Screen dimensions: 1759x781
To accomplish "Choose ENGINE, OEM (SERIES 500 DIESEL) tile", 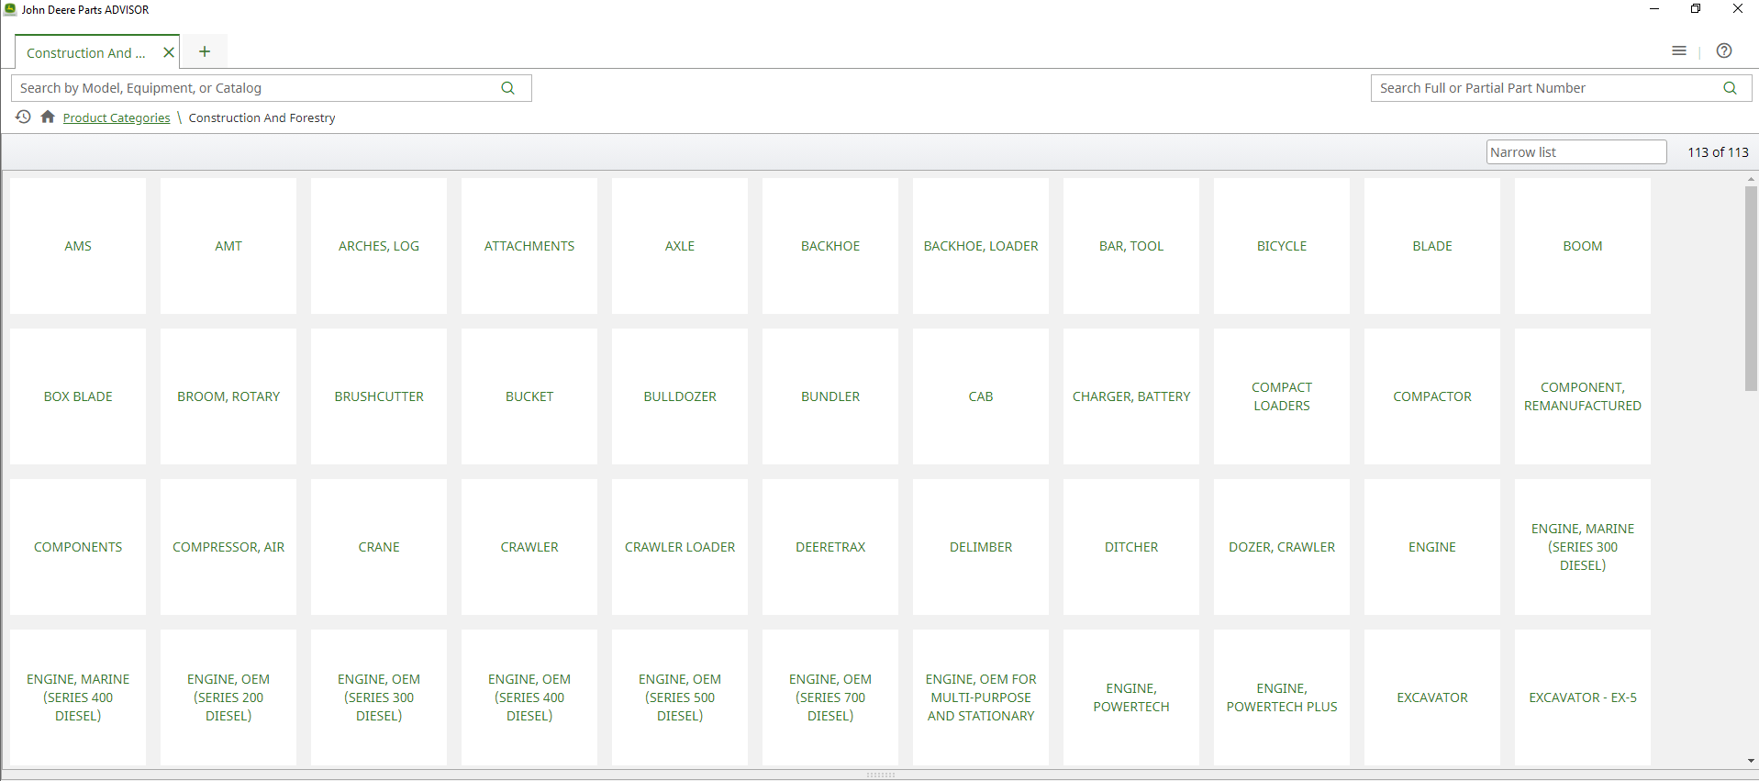I will [680, 697].
